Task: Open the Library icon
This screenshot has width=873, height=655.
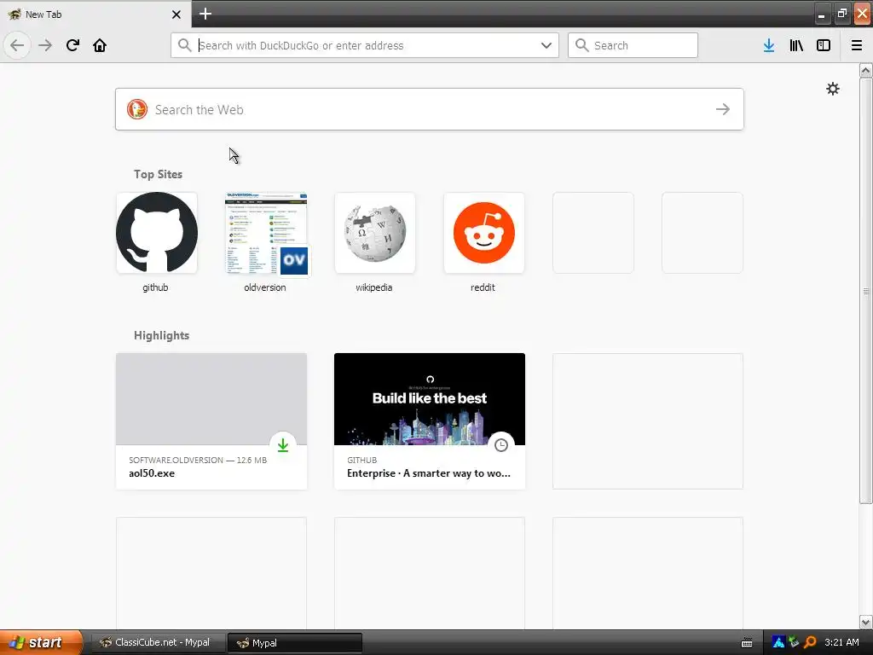Action: coord(796,45)
